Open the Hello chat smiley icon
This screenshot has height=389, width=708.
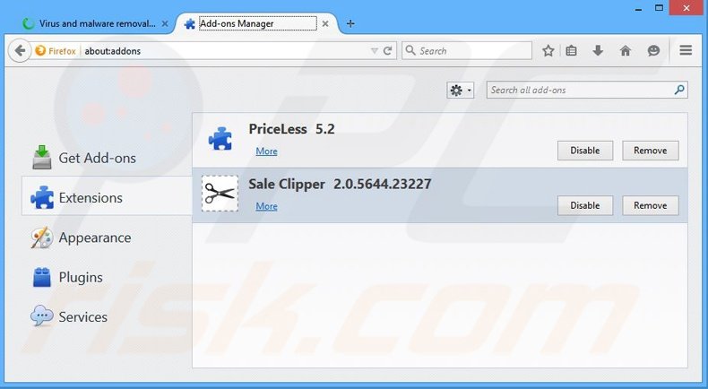click(653, 50)
